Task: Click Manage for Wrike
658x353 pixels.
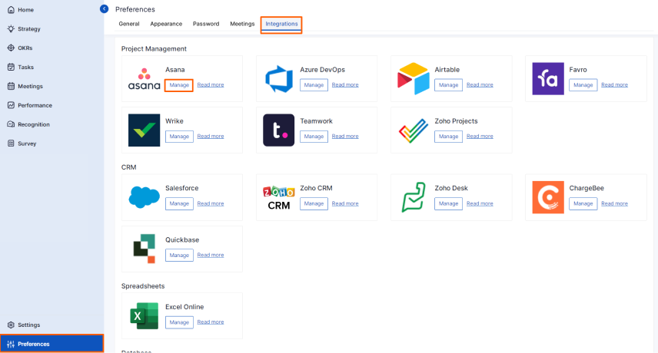Action: (179, 137)
